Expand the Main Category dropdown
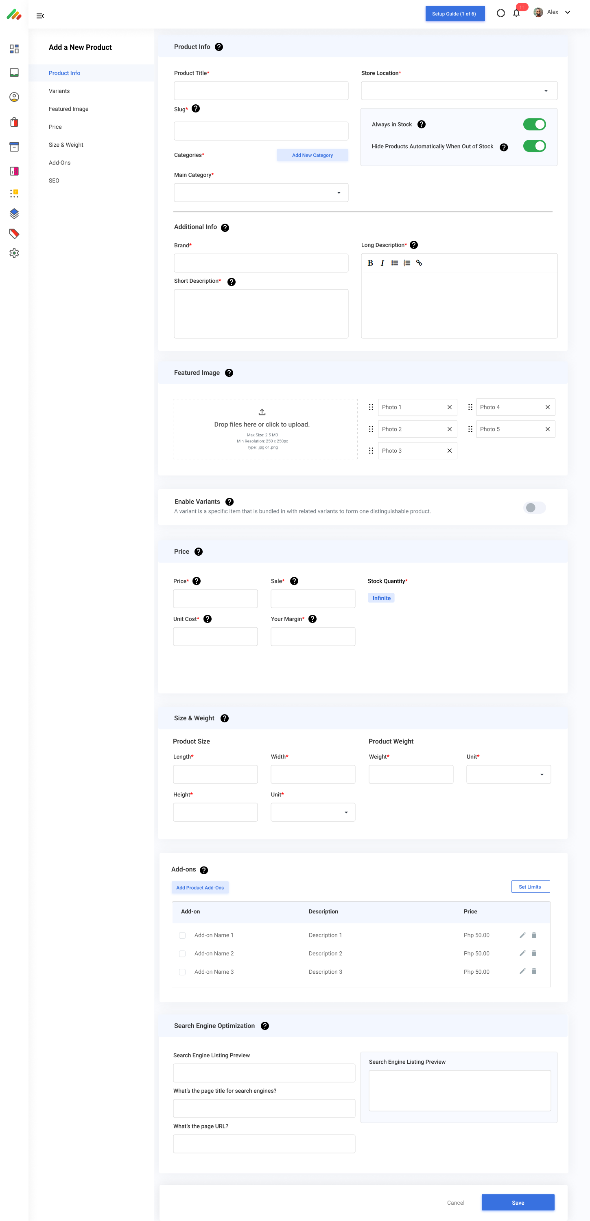Viewport: 590px width, 1221px height. (x=261, y=193)
